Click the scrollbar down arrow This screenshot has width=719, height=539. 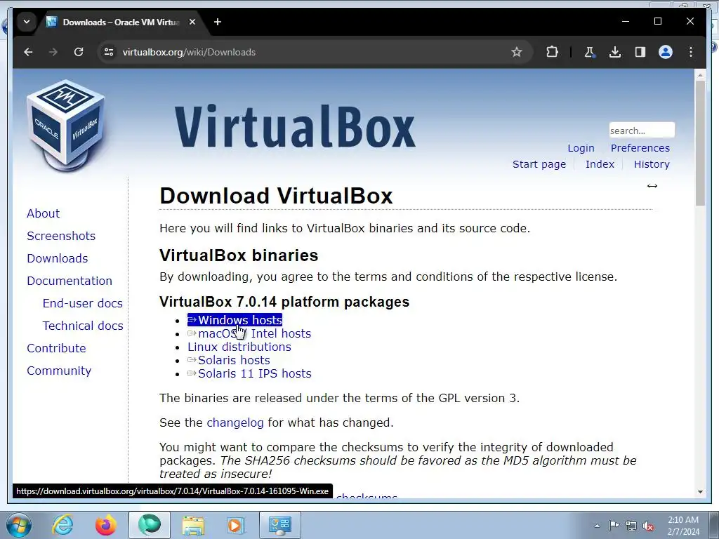[x=700, y=492]
